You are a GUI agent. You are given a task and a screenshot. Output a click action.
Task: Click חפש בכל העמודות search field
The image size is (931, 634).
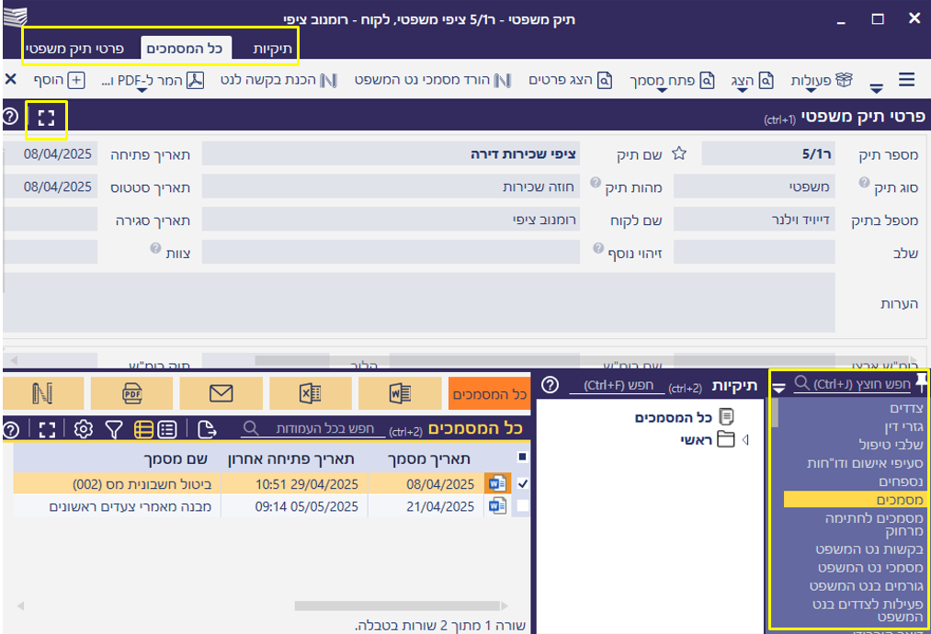click(314, 428)
